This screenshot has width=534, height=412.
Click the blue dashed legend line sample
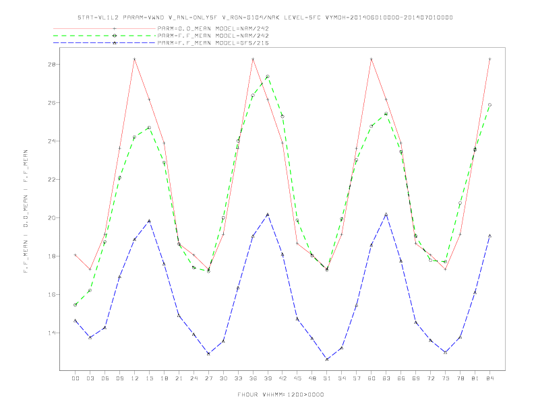click(x=105, y=43)
